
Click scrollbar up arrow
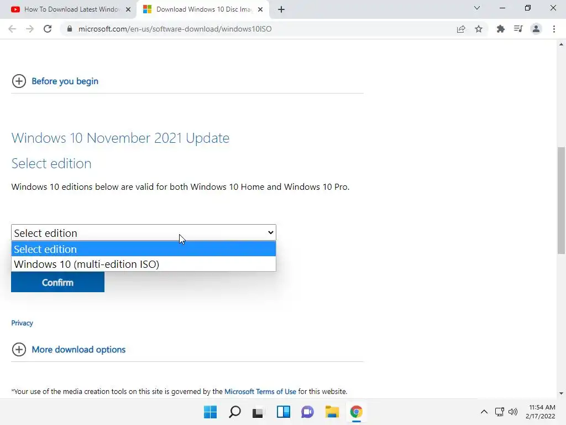(x=561, y=44)
